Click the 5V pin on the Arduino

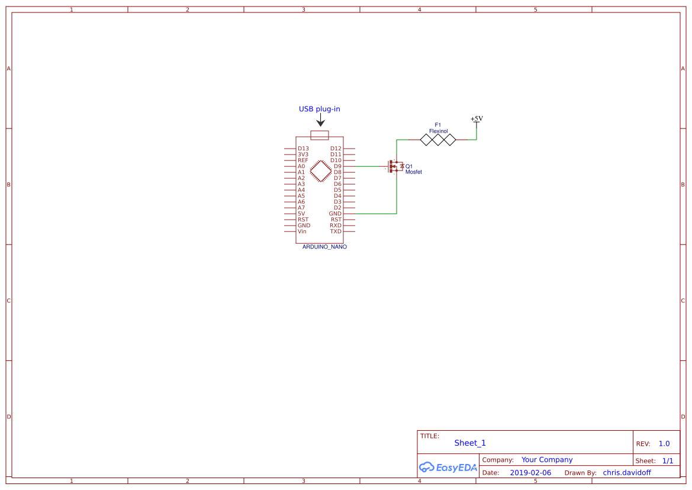tap(302, 213)
